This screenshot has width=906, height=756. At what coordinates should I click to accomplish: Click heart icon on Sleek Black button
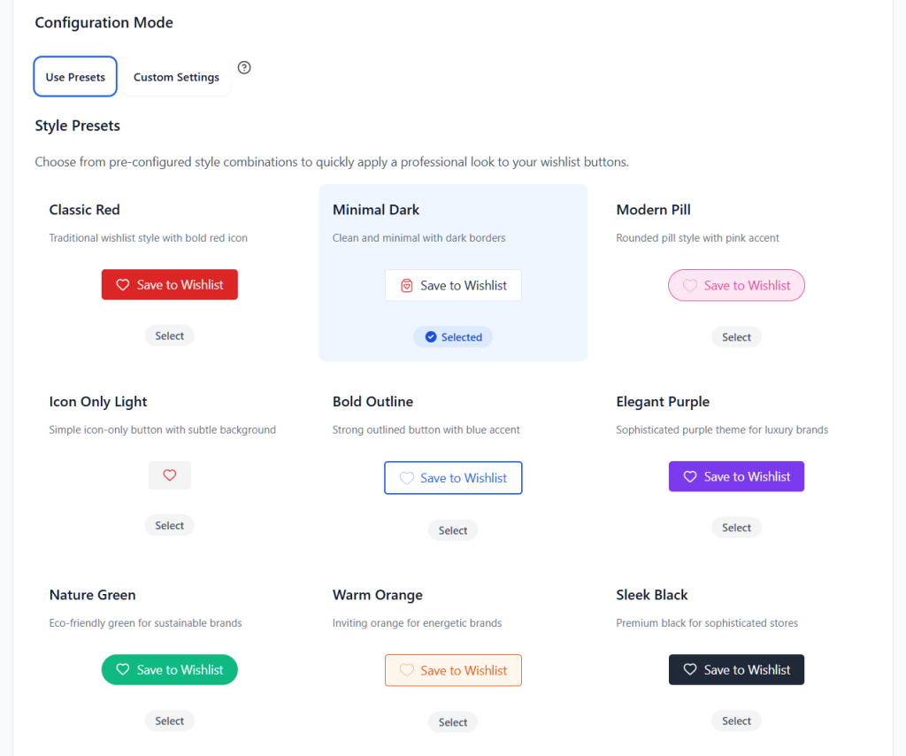click(690, 670)
